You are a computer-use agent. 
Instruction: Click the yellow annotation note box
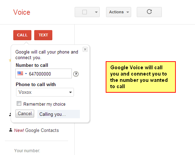click(x=141, y=77)
